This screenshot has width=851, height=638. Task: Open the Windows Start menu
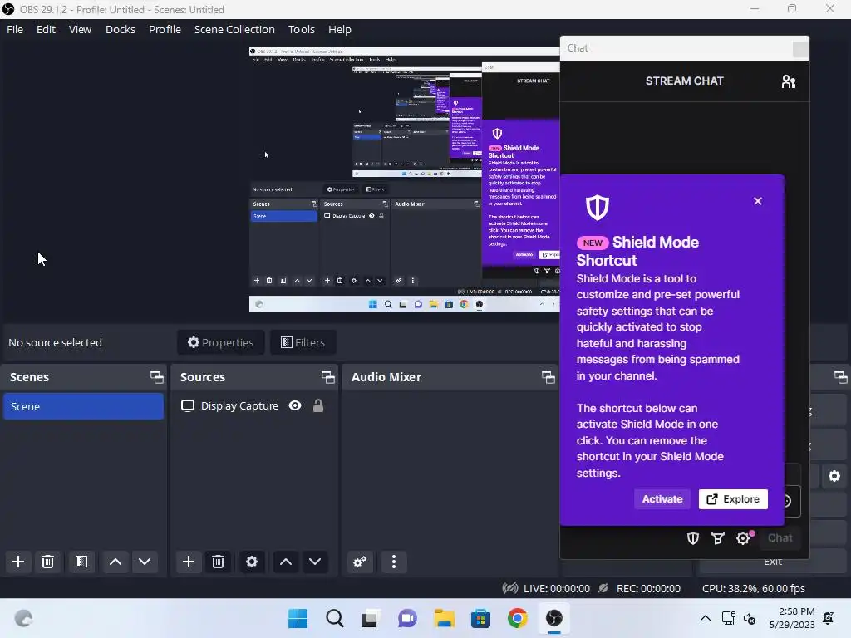pyautogui.click(x=298, y=618)
